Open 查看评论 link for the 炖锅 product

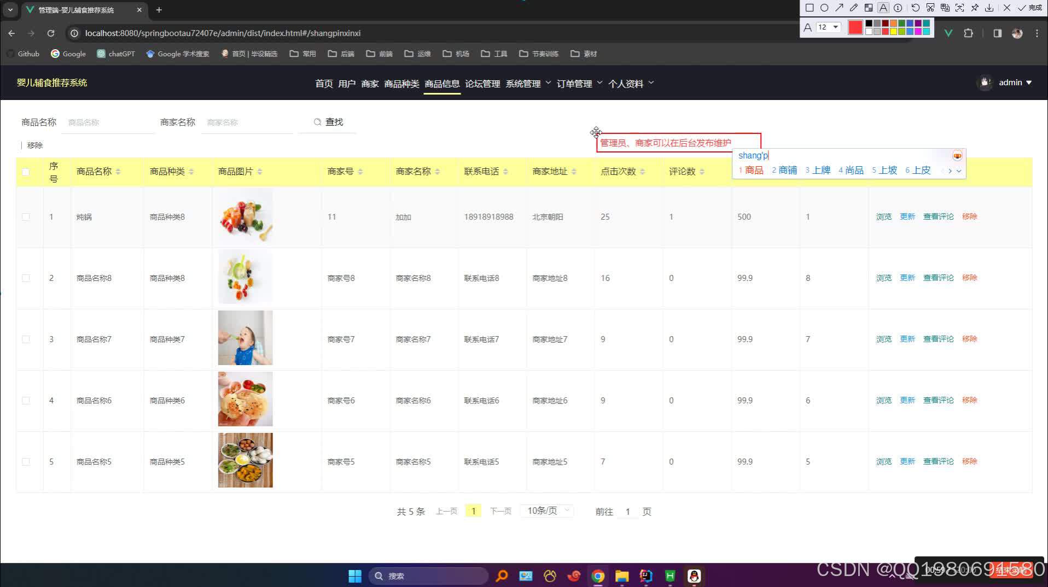(x=938, y=216)
